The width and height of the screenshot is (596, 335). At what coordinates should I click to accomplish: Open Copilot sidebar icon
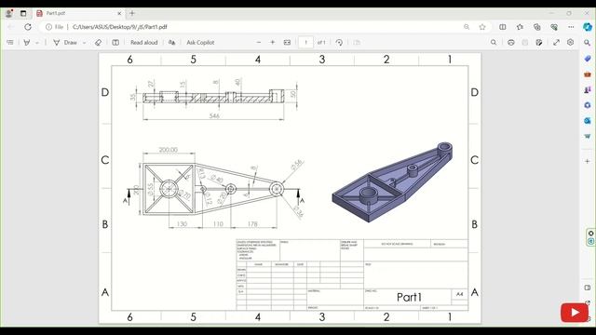coord(588,27)
